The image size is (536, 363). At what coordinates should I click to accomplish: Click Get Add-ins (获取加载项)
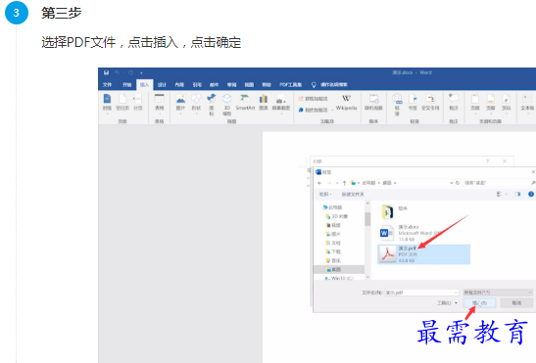(x=313, y=99)
